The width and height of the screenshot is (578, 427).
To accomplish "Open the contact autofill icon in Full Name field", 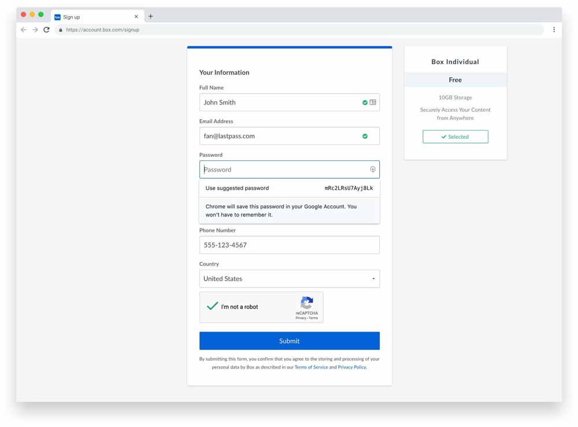I will click(373, 102).
